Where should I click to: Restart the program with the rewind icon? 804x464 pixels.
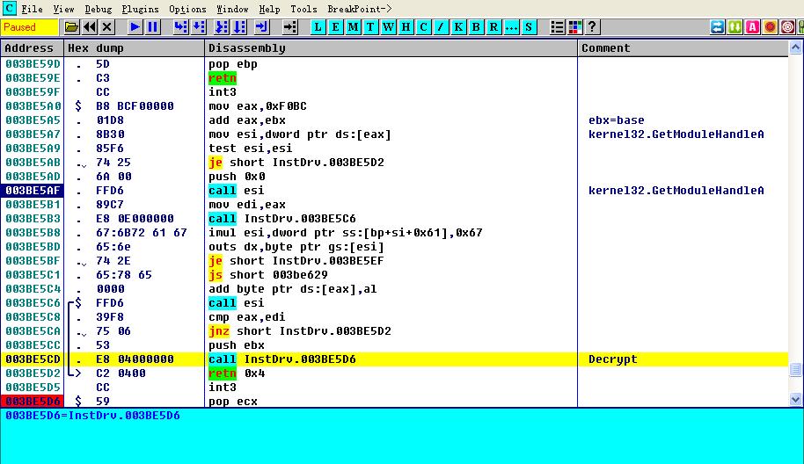[89, 27]
